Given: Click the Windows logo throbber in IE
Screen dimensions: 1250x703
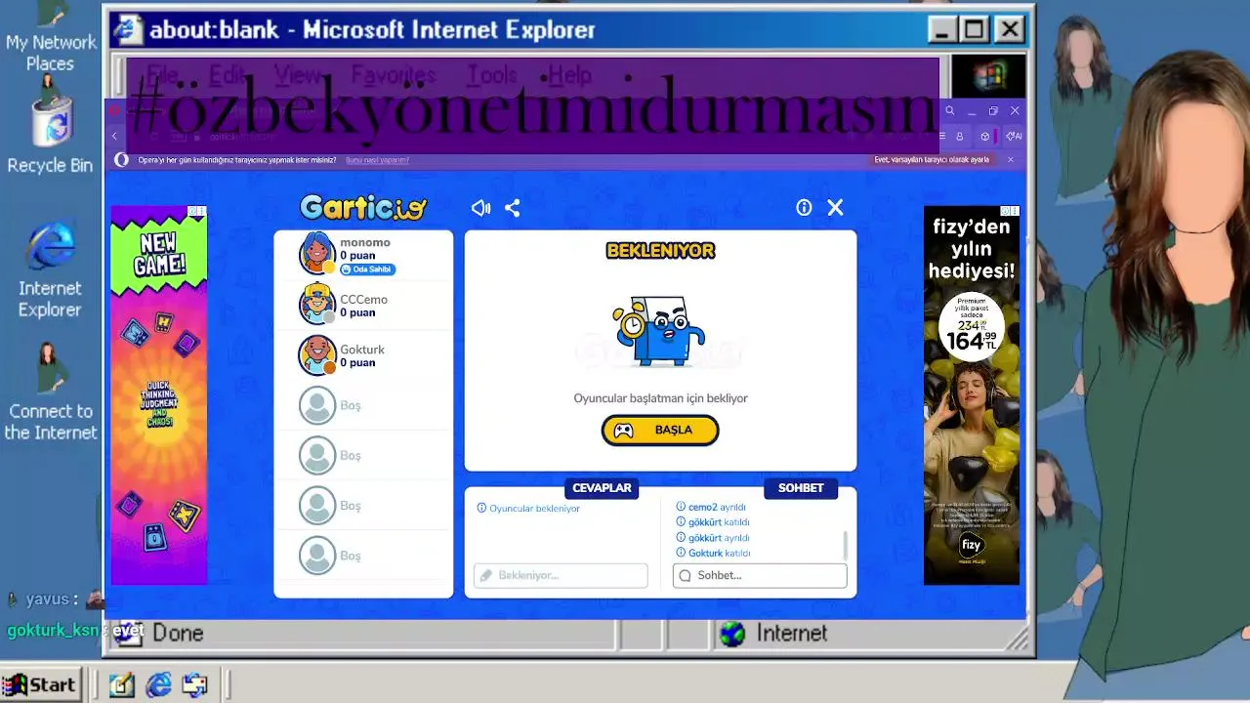Looking at the screenshot, I should coord(988,76).
